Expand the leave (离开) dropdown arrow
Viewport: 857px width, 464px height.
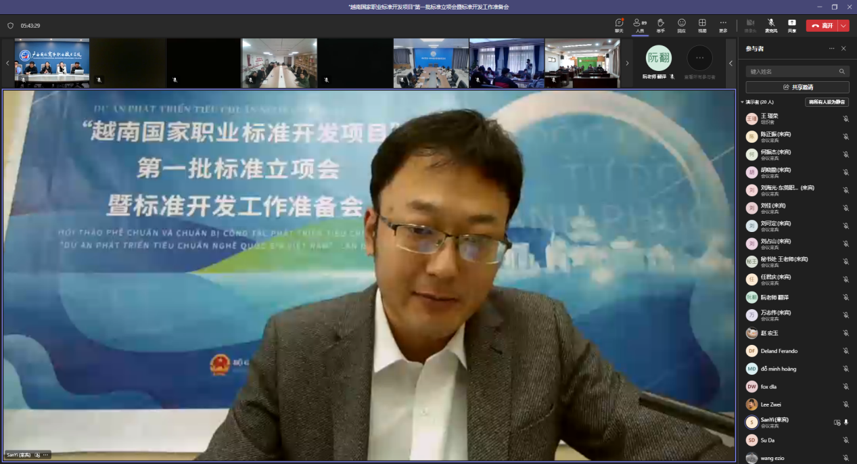[843, 26]
